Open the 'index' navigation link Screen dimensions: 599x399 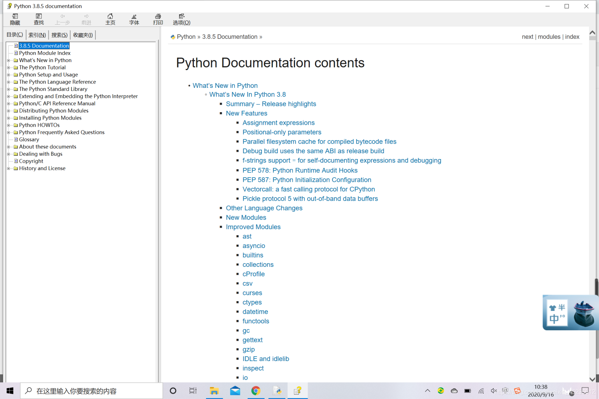click(572, 37)
